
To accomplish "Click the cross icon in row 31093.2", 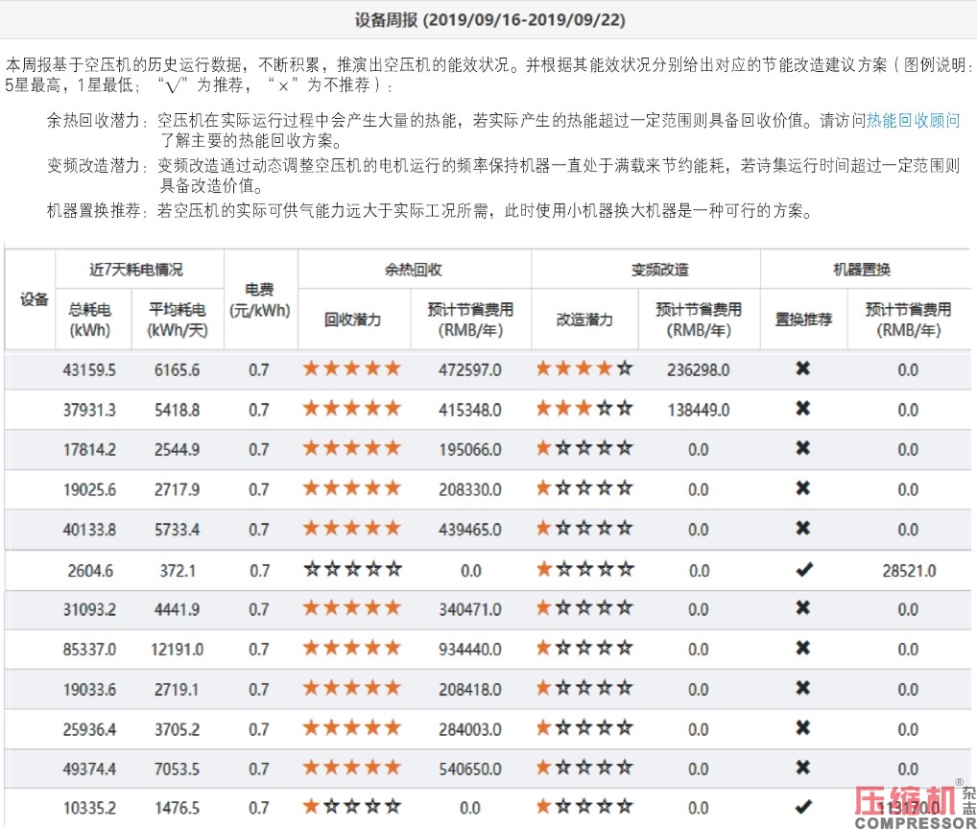I will tap(803, 608).
